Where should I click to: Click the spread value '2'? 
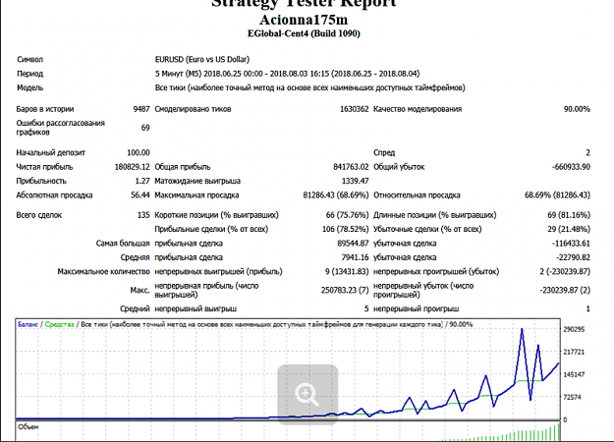point(587,152)
